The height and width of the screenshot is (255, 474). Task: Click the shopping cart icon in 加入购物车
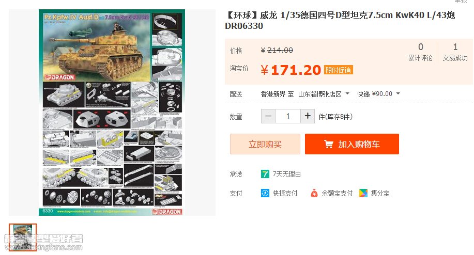coord(329,144)
